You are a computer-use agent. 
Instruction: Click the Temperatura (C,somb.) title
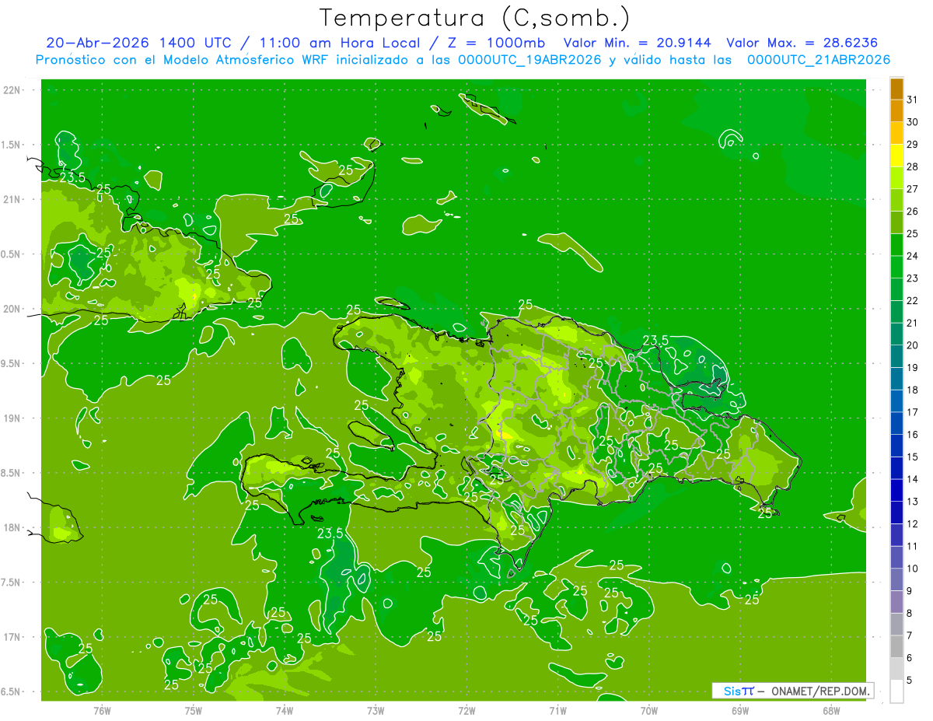pos(475,18)
